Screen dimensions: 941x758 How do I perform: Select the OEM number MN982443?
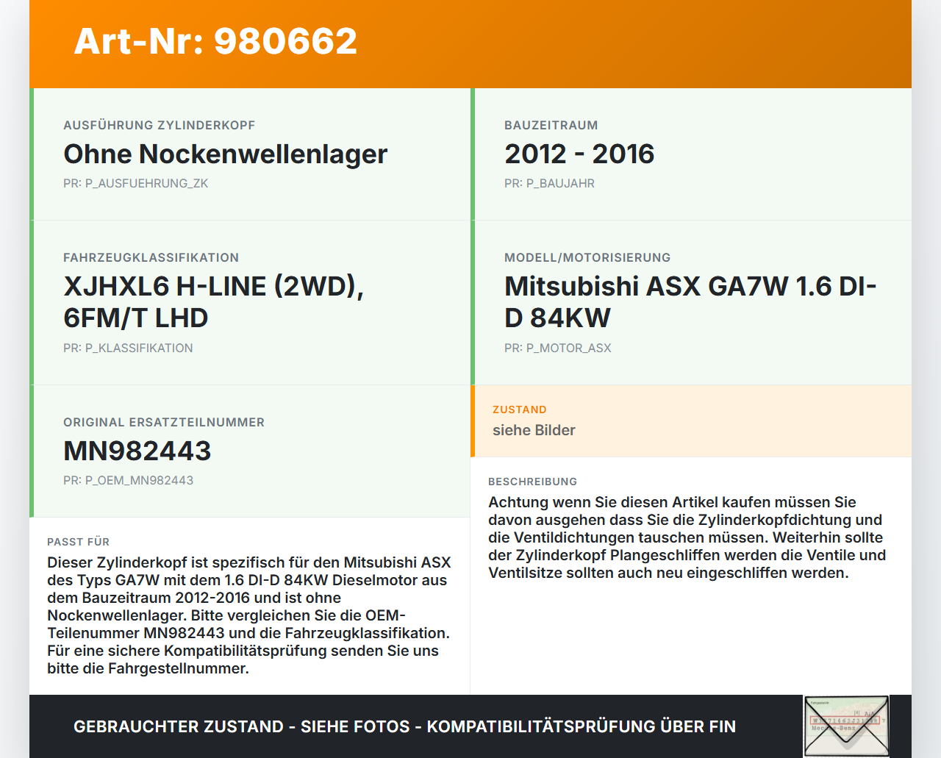pyautogui.click(x=137, y=450)
